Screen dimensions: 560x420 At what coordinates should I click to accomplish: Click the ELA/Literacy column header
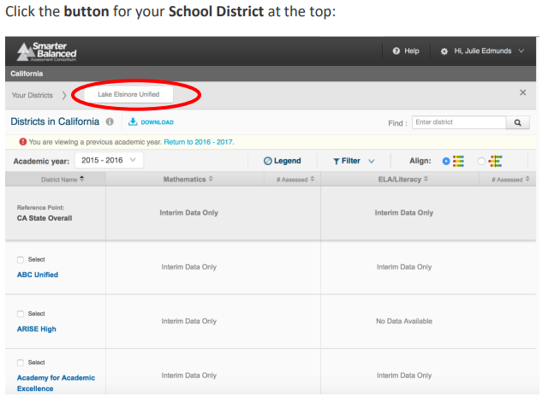[x=400, y=179]
